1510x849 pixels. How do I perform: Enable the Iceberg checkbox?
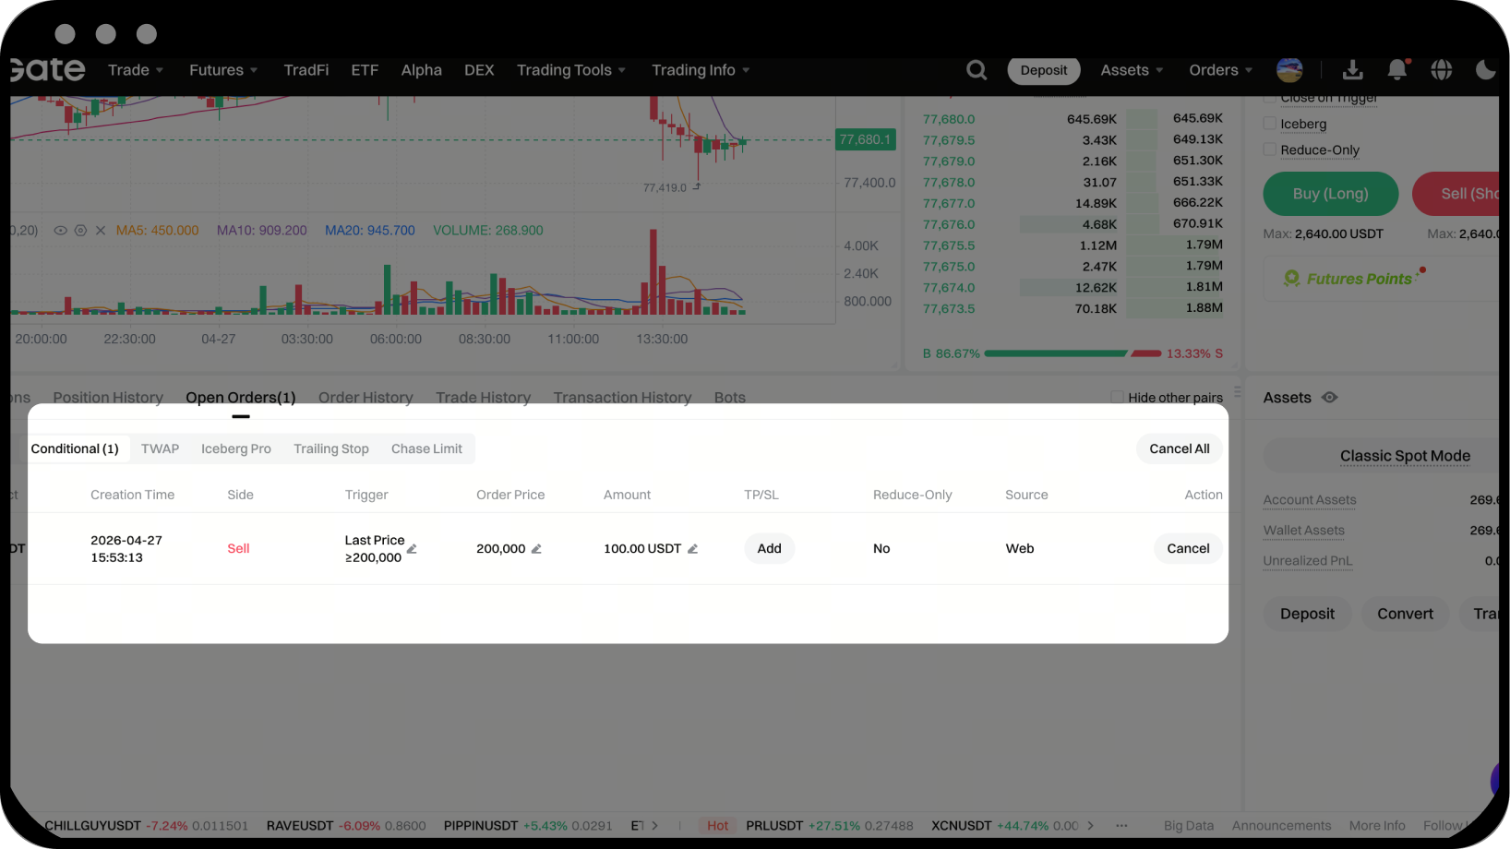[1270, 124]
